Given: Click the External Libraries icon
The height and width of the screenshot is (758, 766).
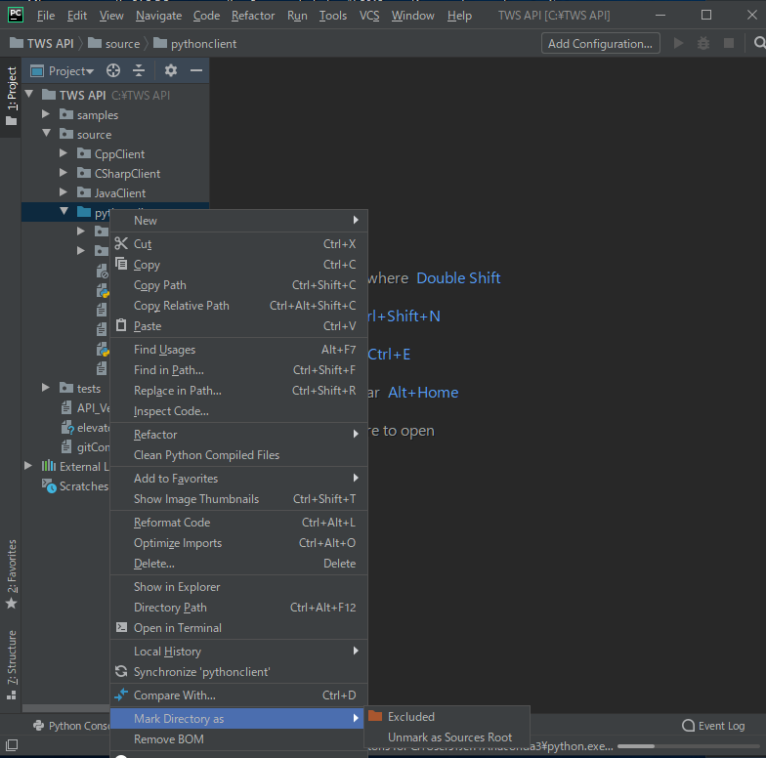Looking at the screenshot, I should tap(49, 466).
